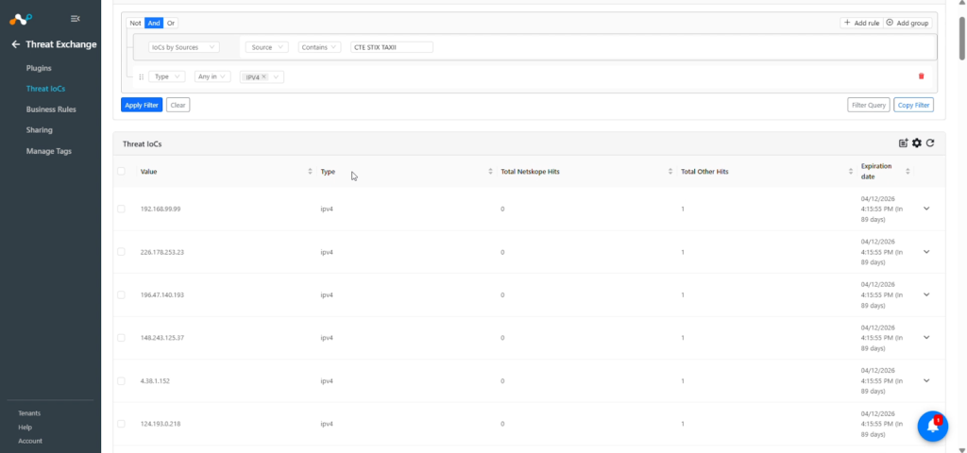
Task: Open Business Rules in sidebar
Action: pos(51,109)
